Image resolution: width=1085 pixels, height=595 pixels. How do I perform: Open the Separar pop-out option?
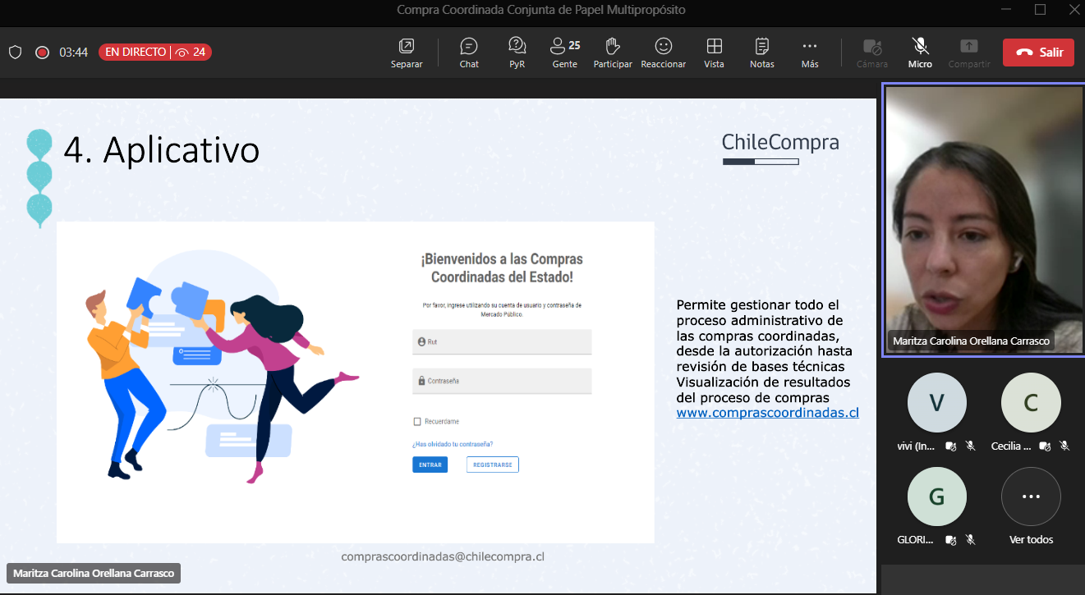(x=407, y=53)
